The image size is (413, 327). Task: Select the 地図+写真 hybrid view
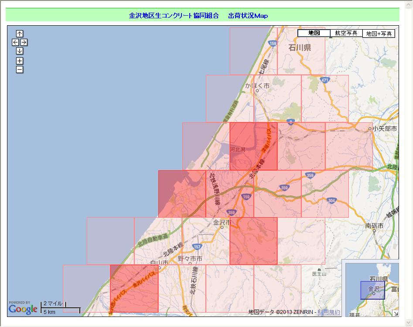[x=379, y=34]
